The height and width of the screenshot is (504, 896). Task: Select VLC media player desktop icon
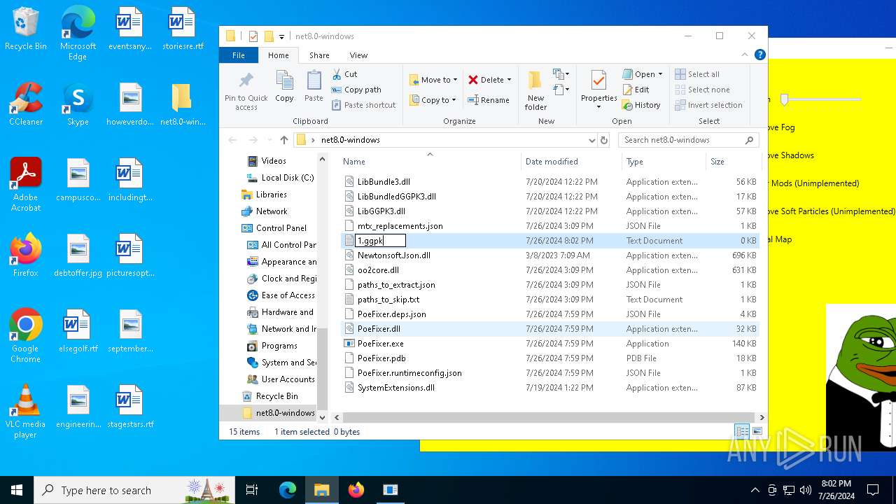pyautogui.click(x=25, y=412)
